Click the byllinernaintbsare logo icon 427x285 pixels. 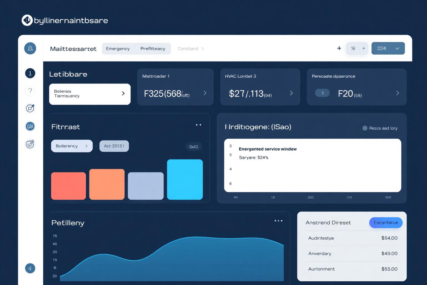click(x=27, y=20)
